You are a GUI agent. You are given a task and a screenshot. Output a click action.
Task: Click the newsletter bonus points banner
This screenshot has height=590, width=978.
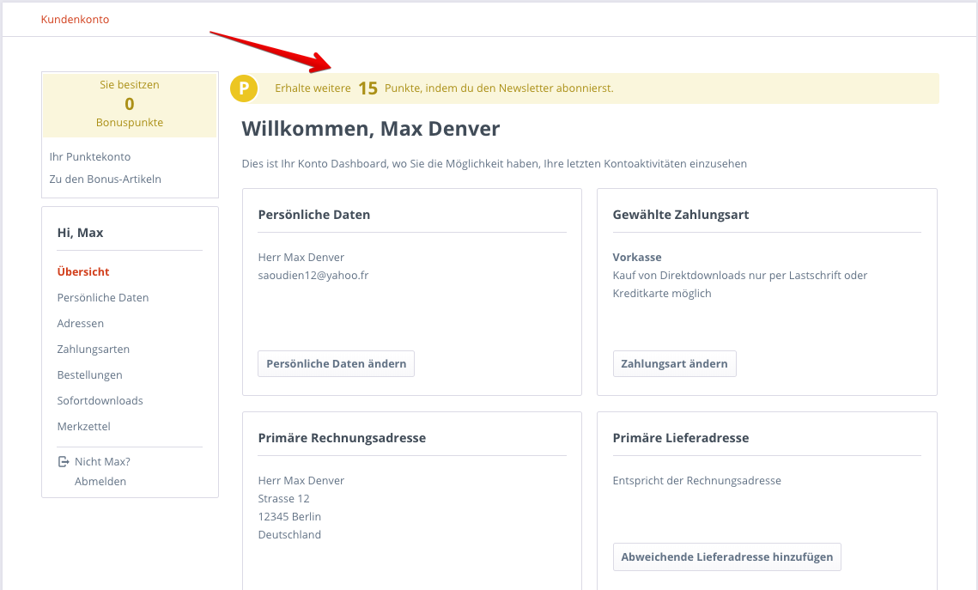pyautogui.click(x=585, y=88)
